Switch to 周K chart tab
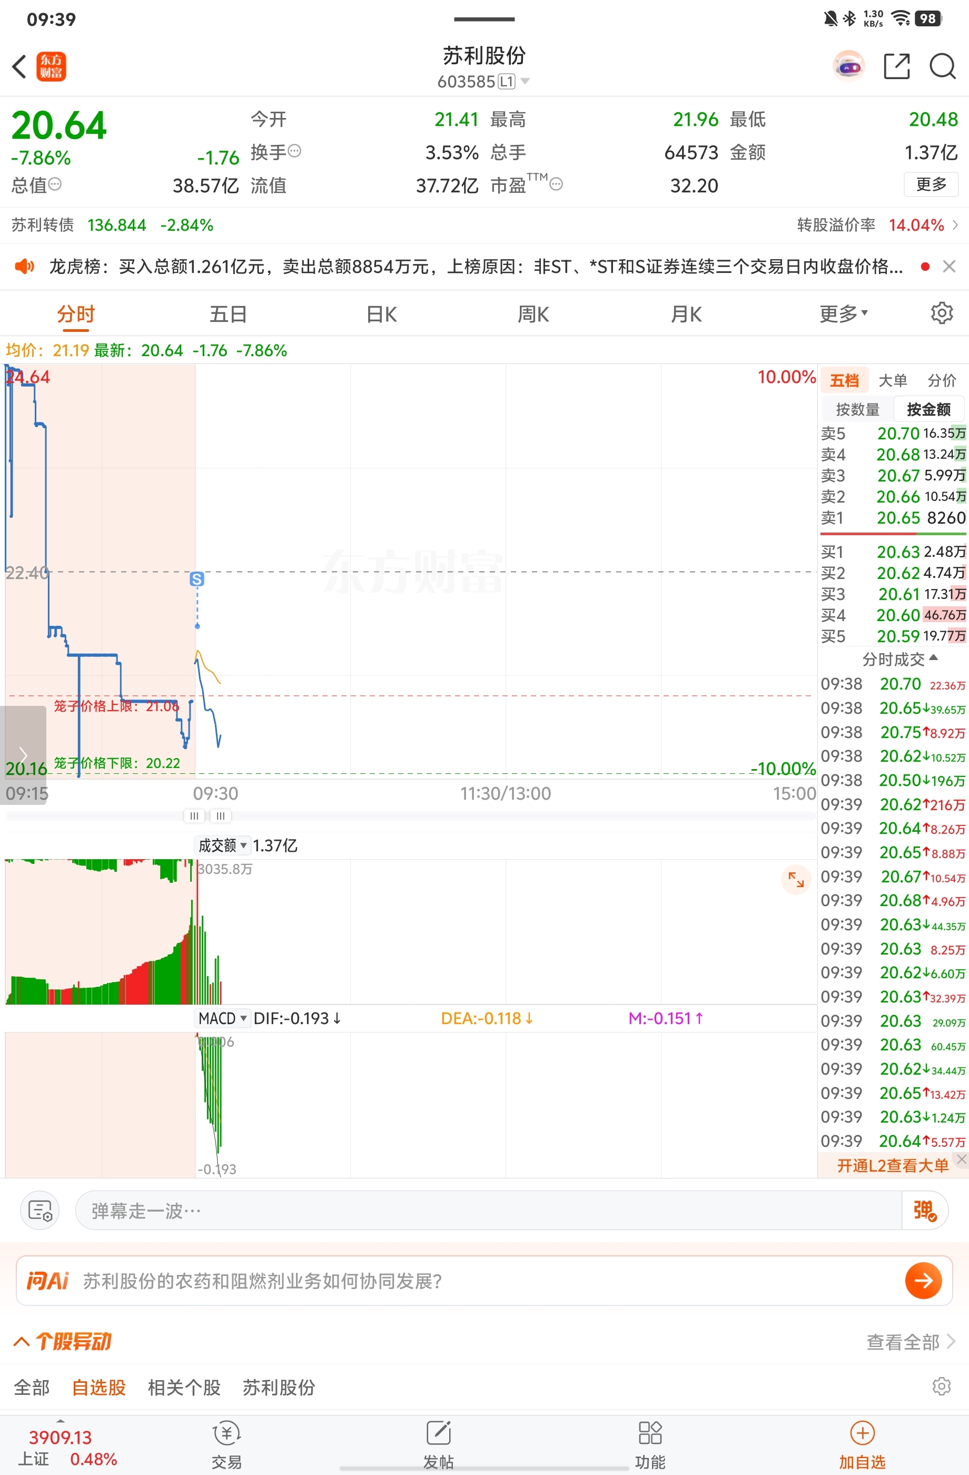 point(533,313)
